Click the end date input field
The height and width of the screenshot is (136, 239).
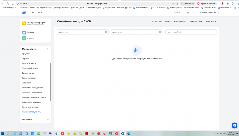click(137, 32)
